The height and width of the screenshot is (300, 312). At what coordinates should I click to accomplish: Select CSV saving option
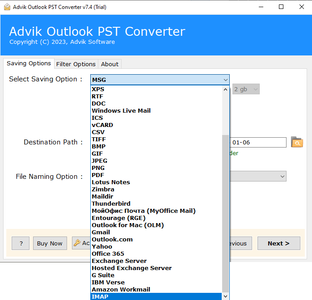(x=156, y=132)
